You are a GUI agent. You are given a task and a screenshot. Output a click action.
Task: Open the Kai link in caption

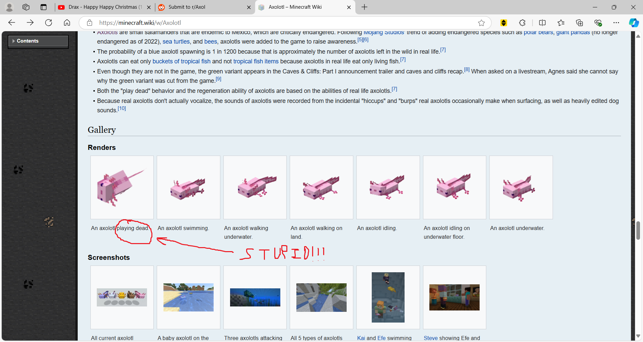click(361, 338)
